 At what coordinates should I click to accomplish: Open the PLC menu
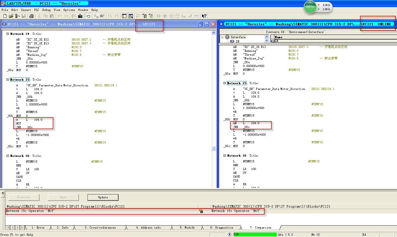(x=36, y=10)
